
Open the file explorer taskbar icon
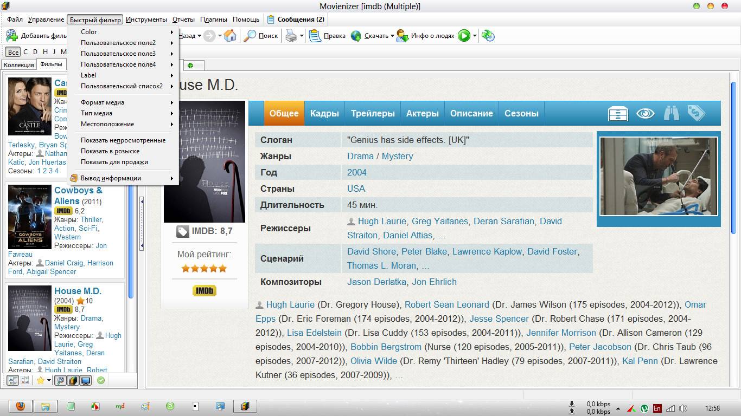pyautogui.click(x=46, y=406)
